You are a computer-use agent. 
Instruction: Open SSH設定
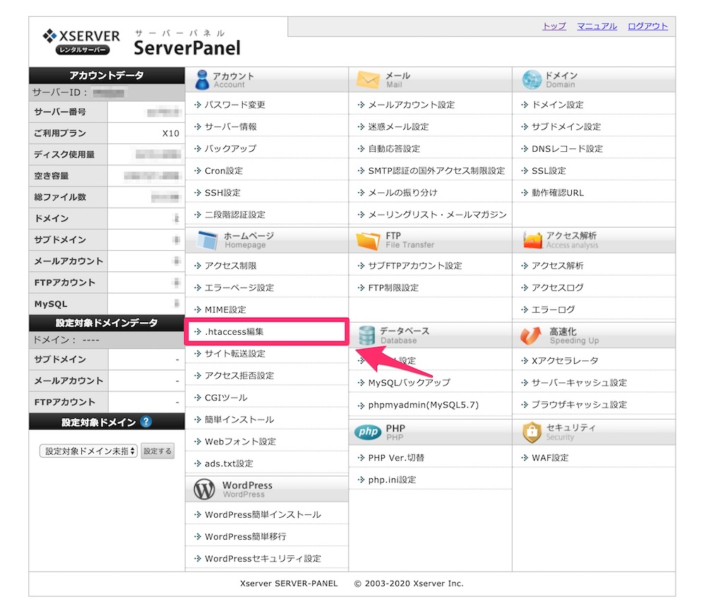tap(222, 192)
